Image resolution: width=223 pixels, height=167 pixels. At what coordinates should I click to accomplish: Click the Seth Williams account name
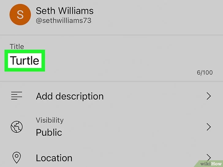click(65, 11)
